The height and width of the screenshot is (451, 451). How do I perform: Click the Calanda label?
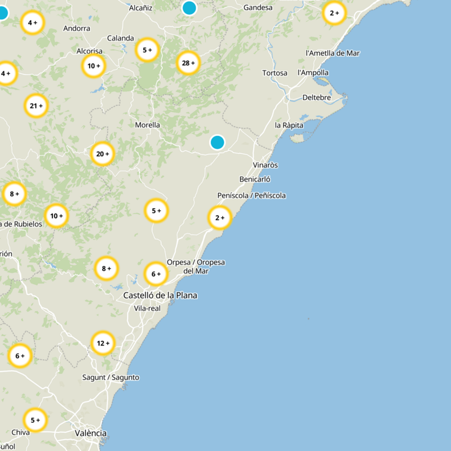[x=121, y=38]
